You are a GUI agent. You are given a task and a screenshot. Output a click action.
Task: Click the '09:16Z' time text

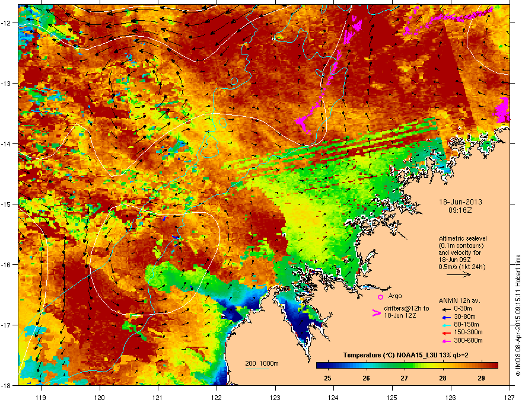[x=460, y=210]
